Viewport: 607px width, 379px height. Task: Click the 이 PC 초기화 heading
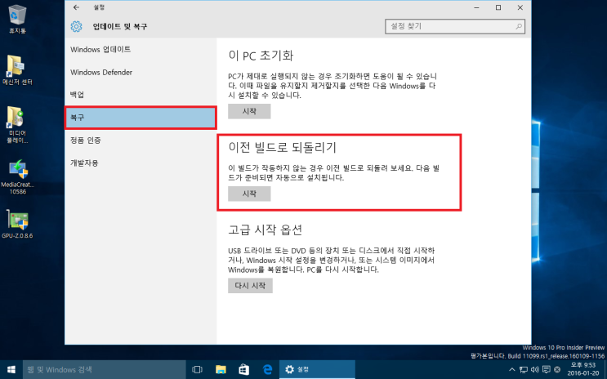(x=261, y=56)
